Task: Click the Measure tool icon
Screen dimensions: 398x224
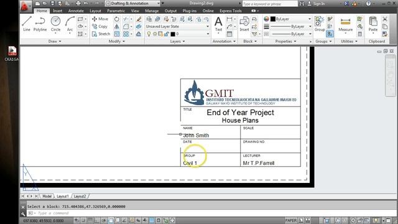Action: click(x=346, y=25)
